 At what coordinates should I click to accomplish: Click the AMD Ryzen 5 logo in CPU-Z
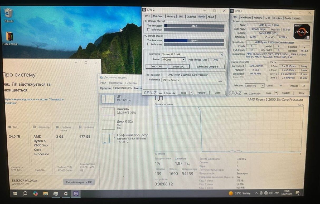302,32
